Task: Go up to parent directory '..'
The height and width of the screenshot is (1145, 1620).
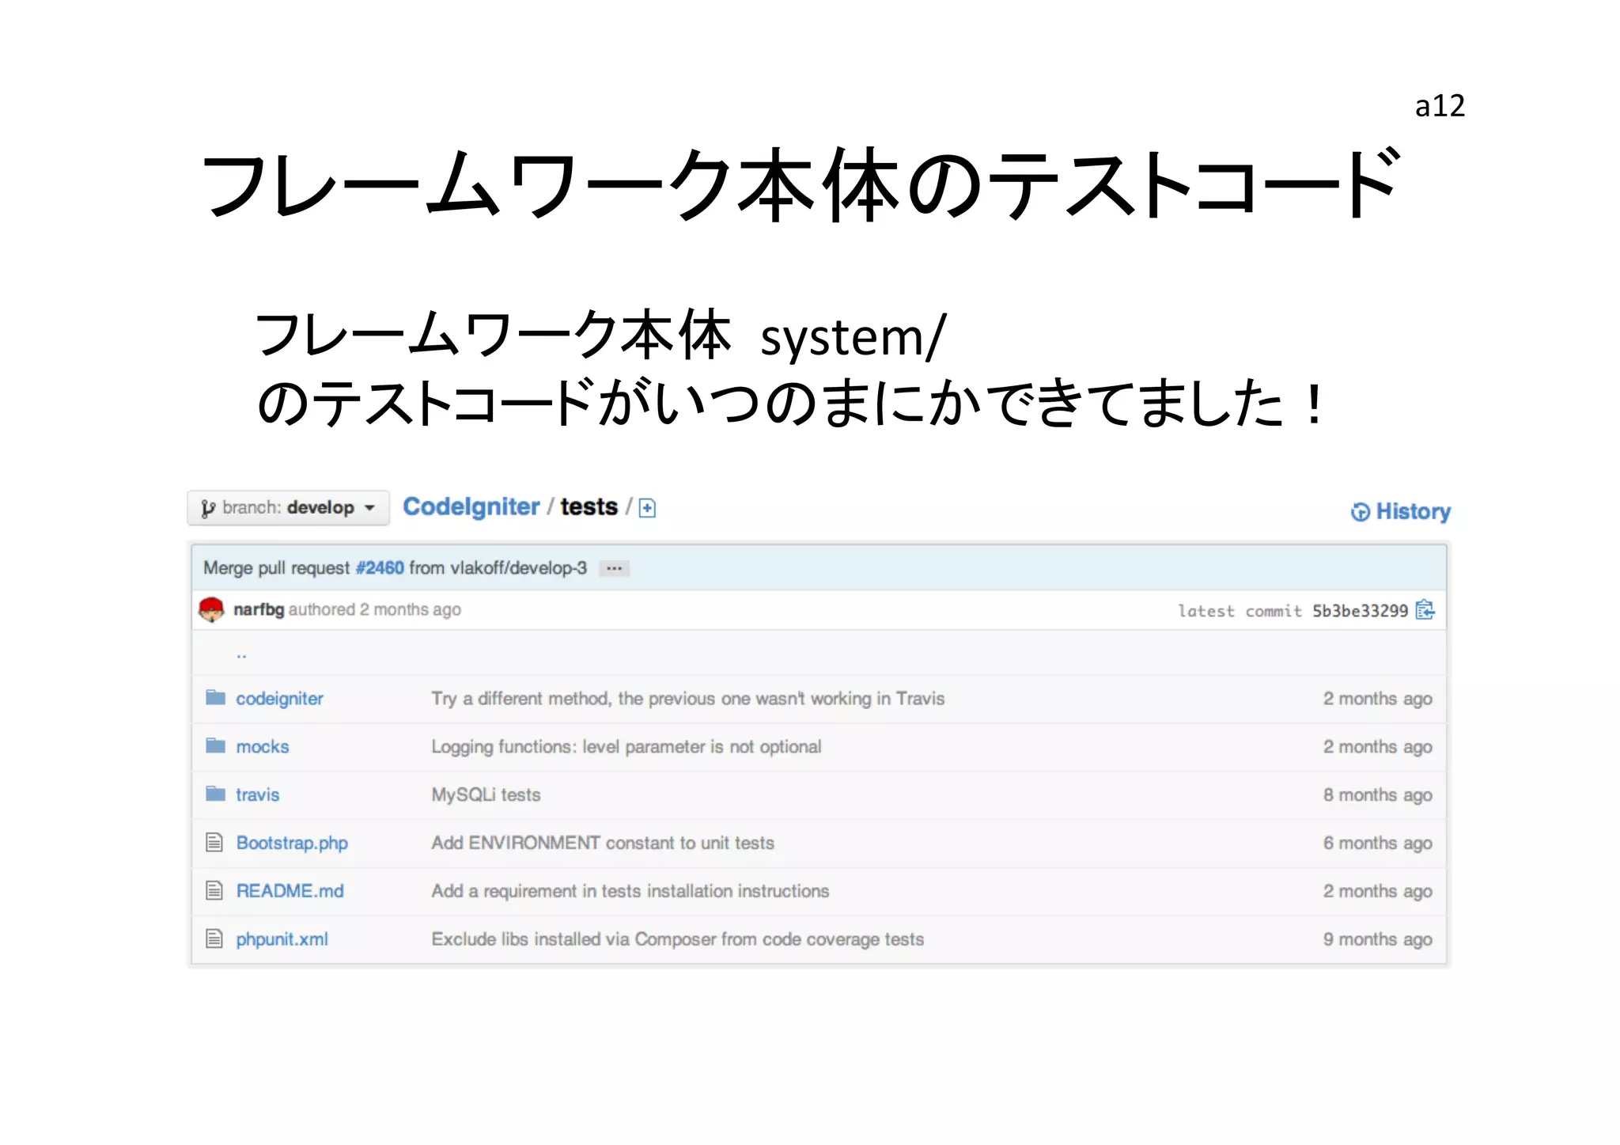Action: point(241,655)
